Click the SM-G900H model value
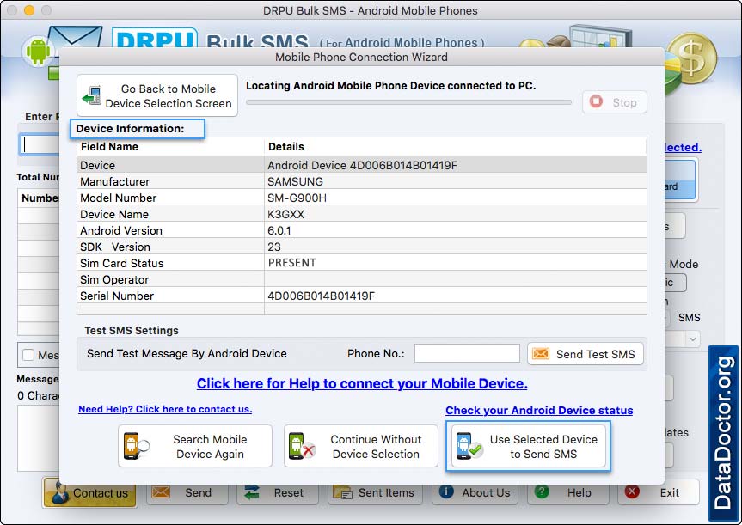 tap(297, 198)
